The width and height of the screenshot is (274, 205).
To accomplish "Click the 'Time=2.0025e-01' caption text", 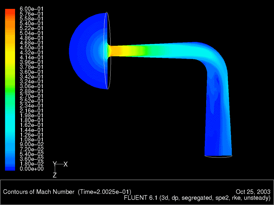I will pyautogui.click(x=104, y=192).
